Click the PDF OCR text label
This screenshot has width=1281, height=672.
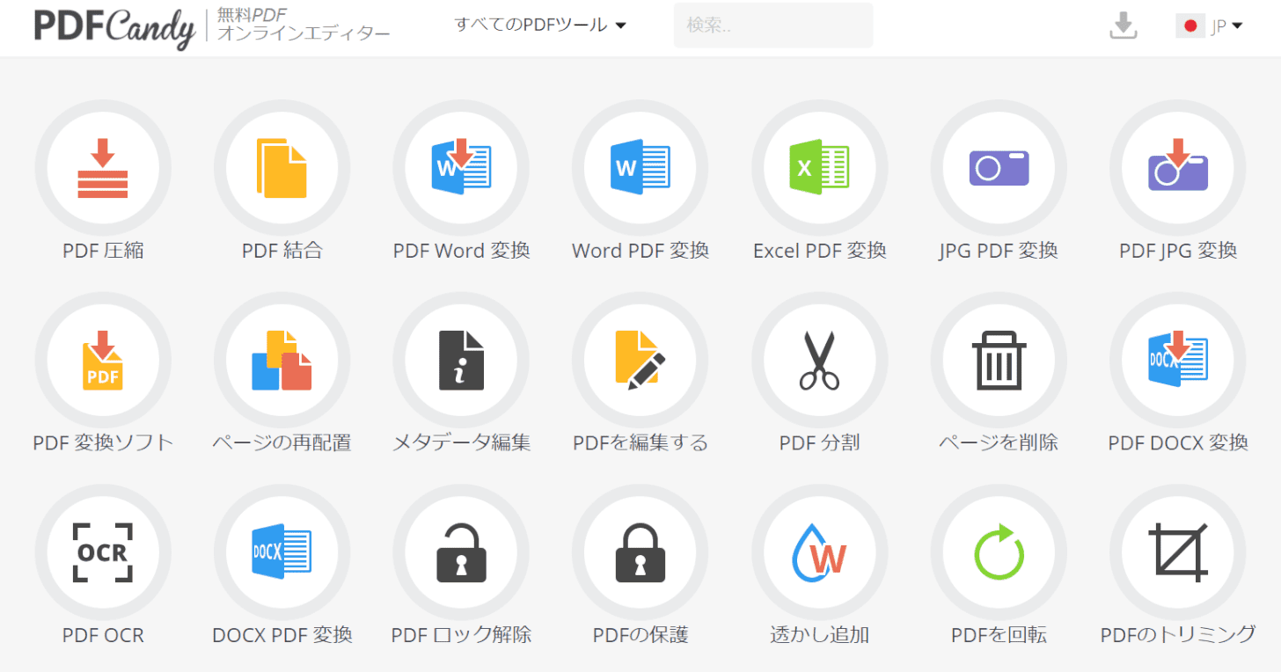coord(103,634)
